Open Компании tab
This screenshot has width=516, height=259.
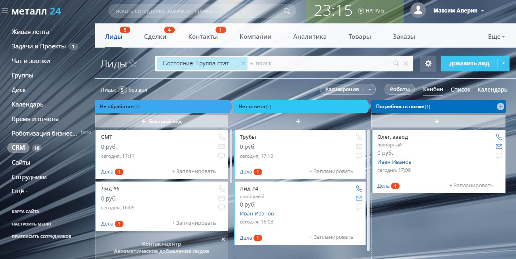256,37
